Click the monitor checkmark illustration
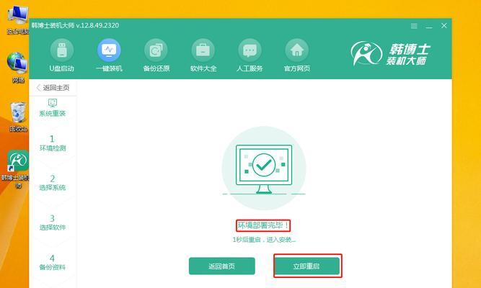Viewport: 481px width, 288px height. (264, 168)
